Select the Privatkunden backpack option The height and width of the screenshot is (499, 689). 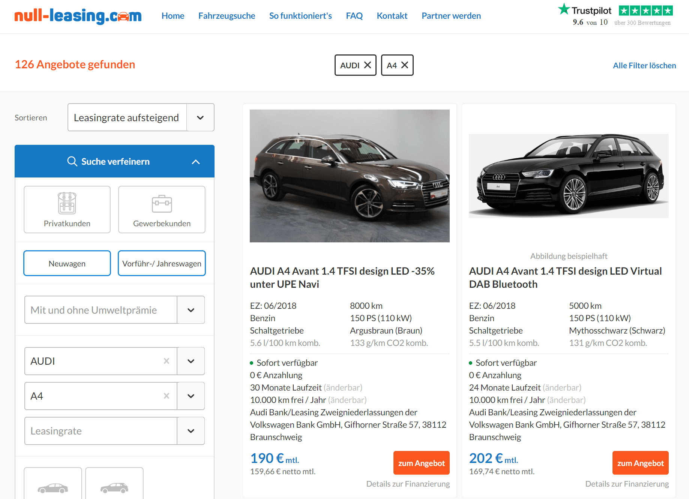pyautogui.click(x=67, y=209)
